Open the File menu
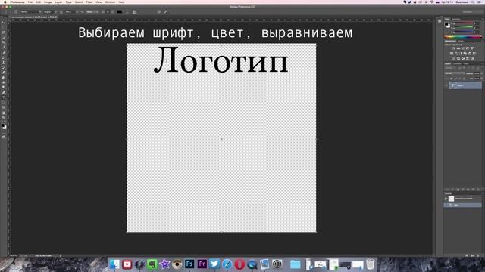This screenshot has width=485, height=272. coord(30,2)
